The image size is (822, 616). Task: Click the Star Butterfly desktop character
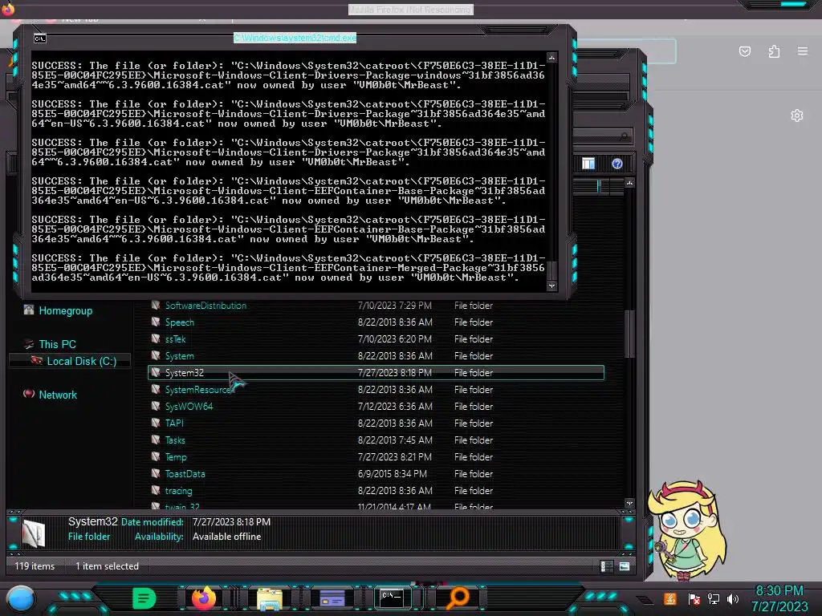pos(687,530)
